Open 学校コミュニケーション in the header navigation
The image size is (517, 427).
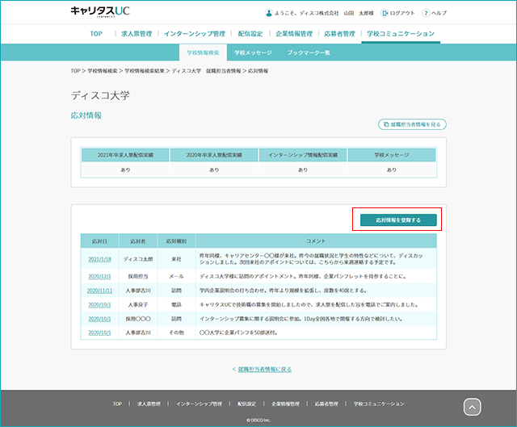(x=401, y=34)
